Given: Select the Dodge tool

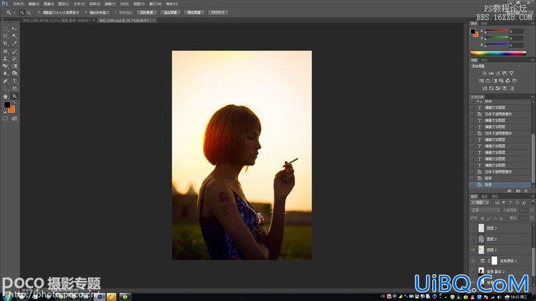Looking at the screenshot, I should [x=14, y=73].
